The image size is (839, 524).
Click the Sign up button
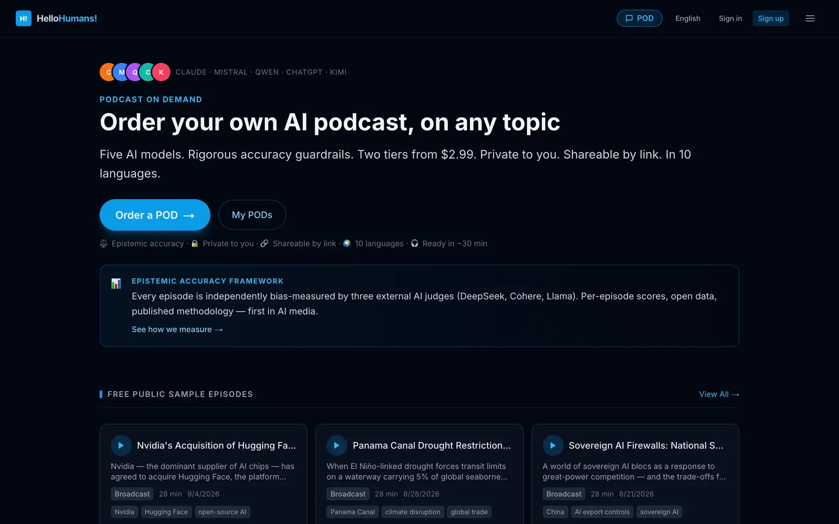[770, 18]
